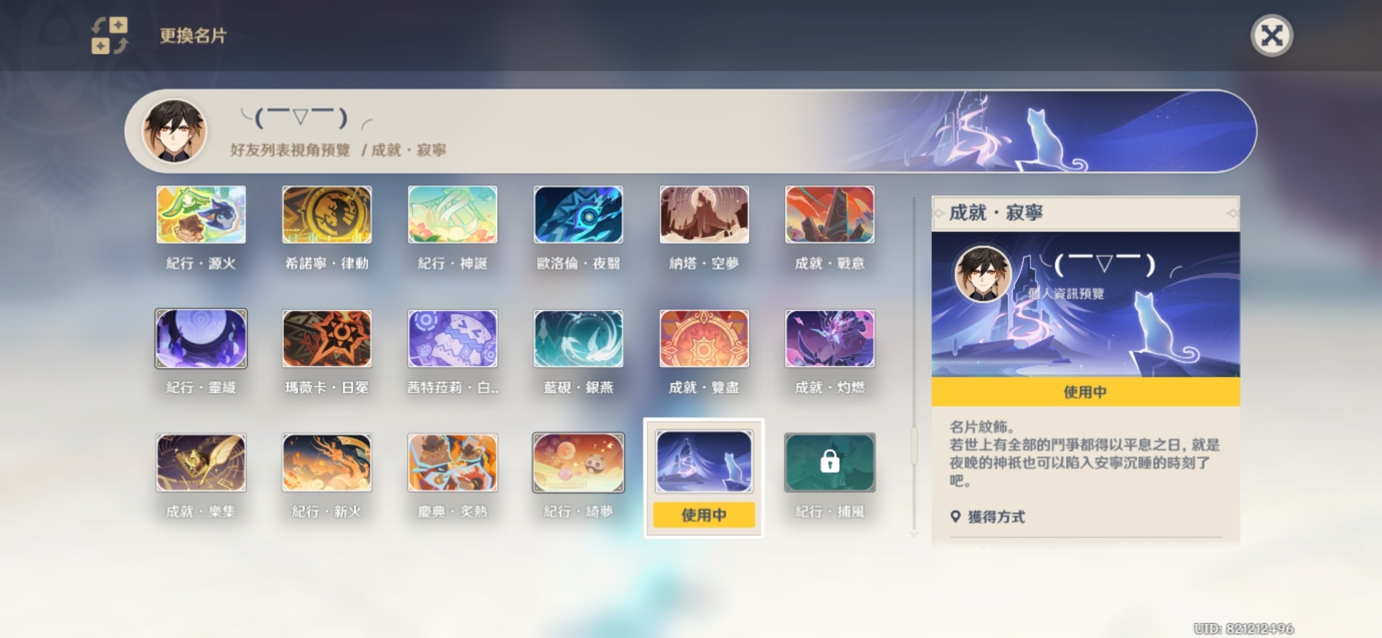Click the profile preview image in detail panel
Screen dimensions: 1382x638
click(1086, 304)
